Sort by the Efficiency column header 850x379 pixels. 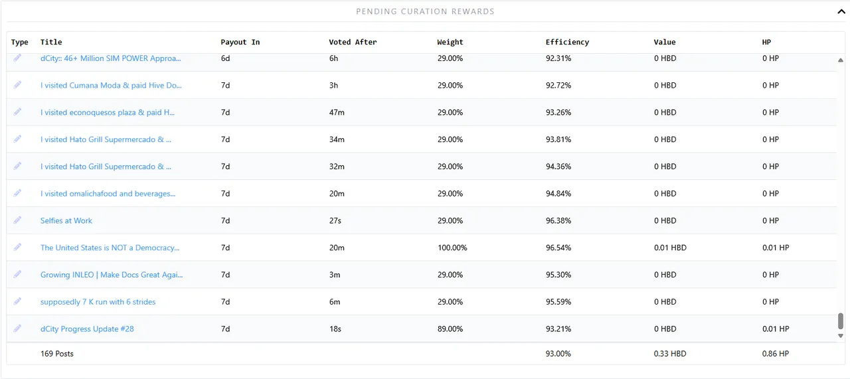[567, 42]
